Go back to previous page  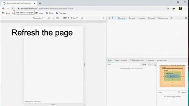click(x=3, y=9)
